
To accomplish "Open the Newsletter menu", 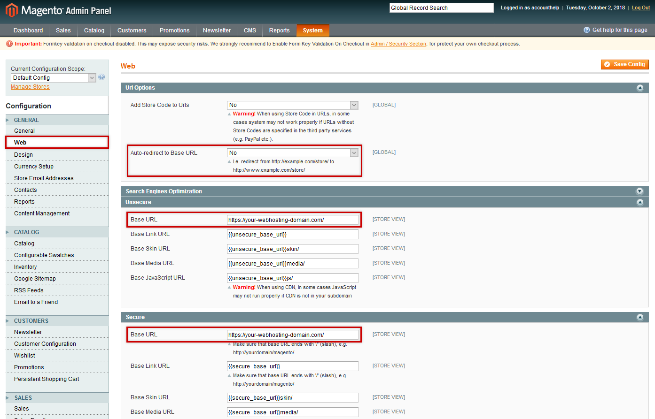I will pyautogui.click(x=216, y=30).
